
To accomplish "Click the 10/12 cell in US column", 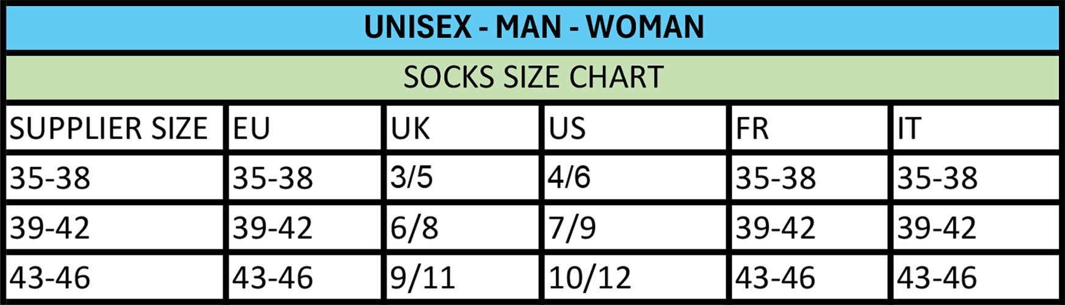I will click(590, 278).
